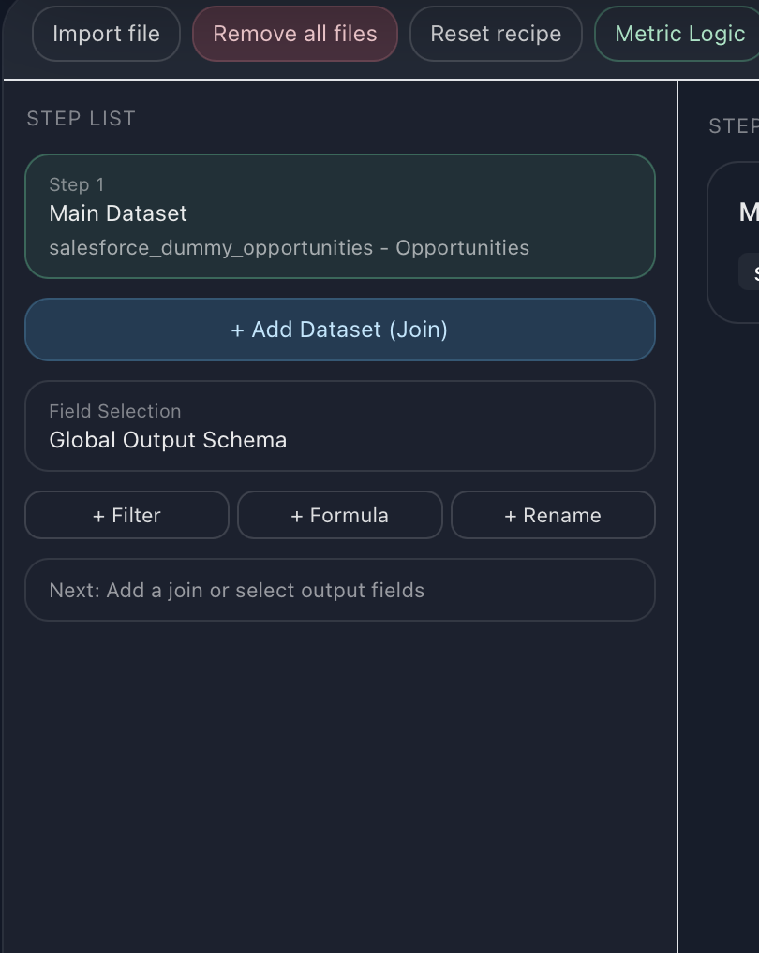Click the 'Field Selection' label
The height and width of the screenshot is (953, 759).
pos(114,411)
